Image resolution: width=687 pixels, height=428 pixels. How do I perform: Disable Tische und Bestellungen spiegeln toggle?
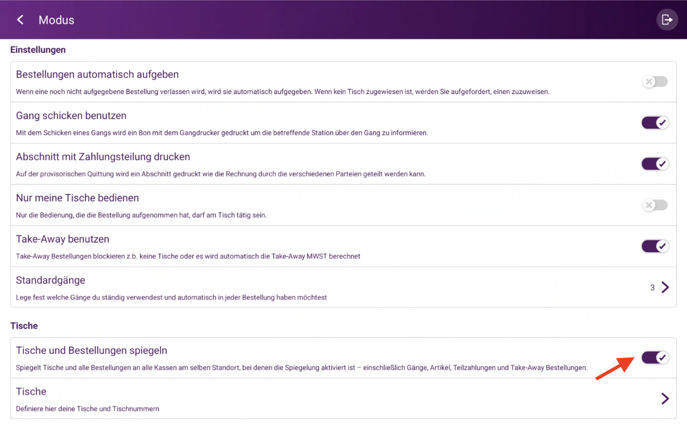[655, 358]
